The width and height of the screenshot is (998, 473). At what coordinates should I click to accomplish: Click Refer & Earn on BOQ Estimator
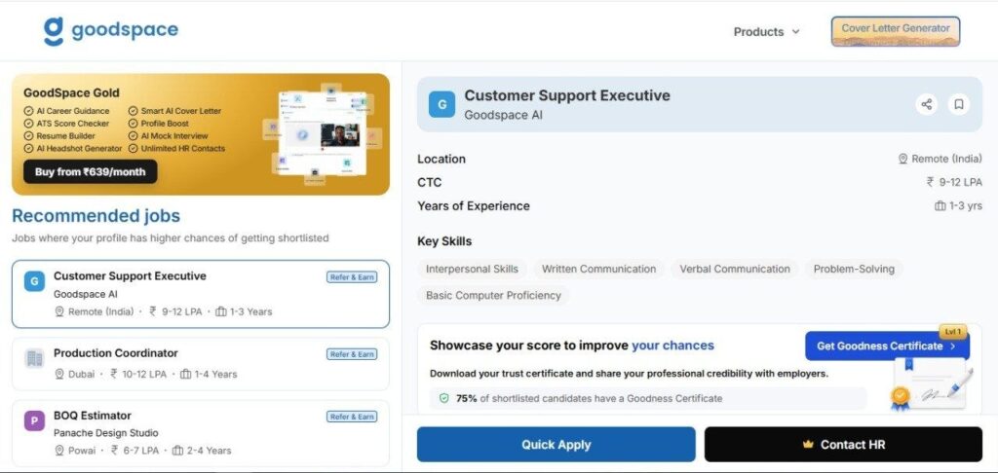pyautogui.click(x=352, y=417)
